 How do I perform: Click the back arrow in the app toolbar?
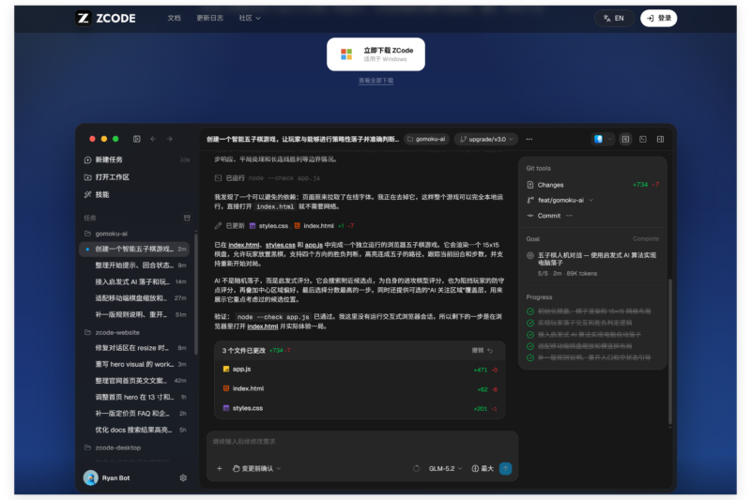(153, 139)
